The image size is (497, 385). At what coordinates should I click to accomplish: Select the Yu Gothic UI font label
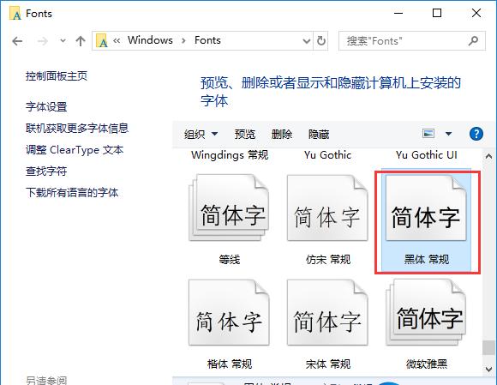pos(427,154)
